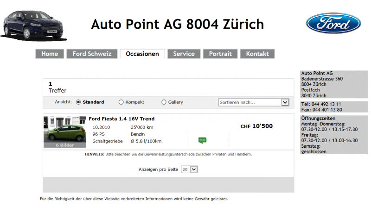Viewport: 371px width, 219px height.
Task: Click the 'Postfach' line in the address block
Action: 310,90
